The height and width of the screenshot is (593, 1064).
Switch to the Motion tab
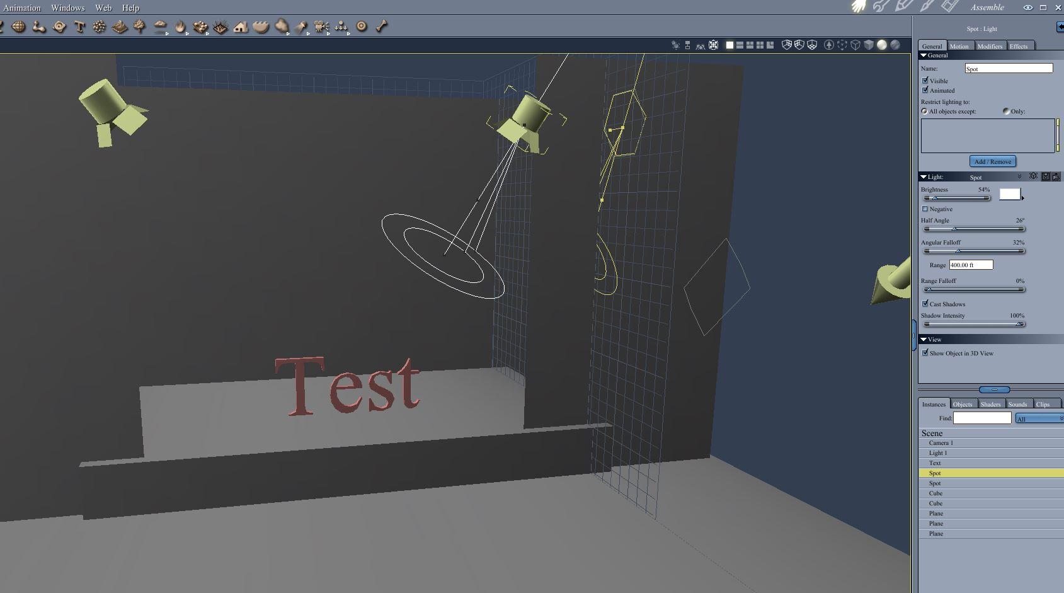pos(959,46)
